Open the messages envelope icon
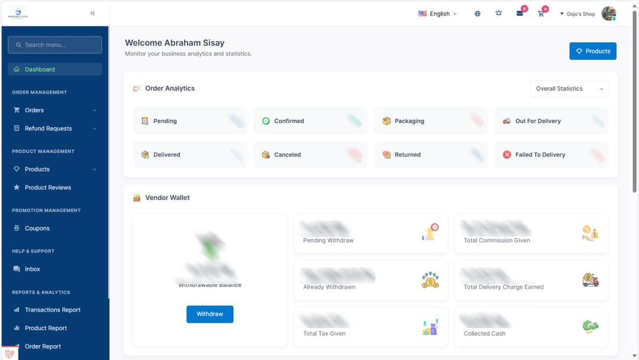 (519, 14)
